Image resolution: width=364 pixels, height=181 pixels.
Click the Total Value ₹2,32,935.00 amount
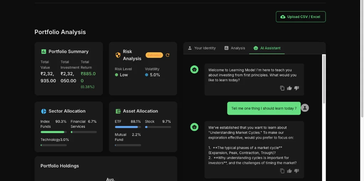pos(48,77)
